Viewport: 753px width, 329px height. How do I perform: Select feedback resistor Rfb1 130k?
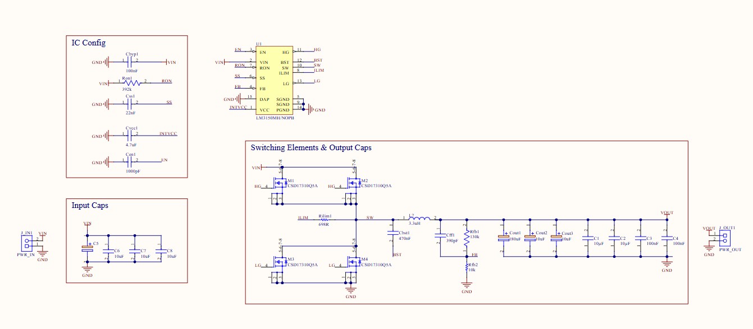click(467, 237)
